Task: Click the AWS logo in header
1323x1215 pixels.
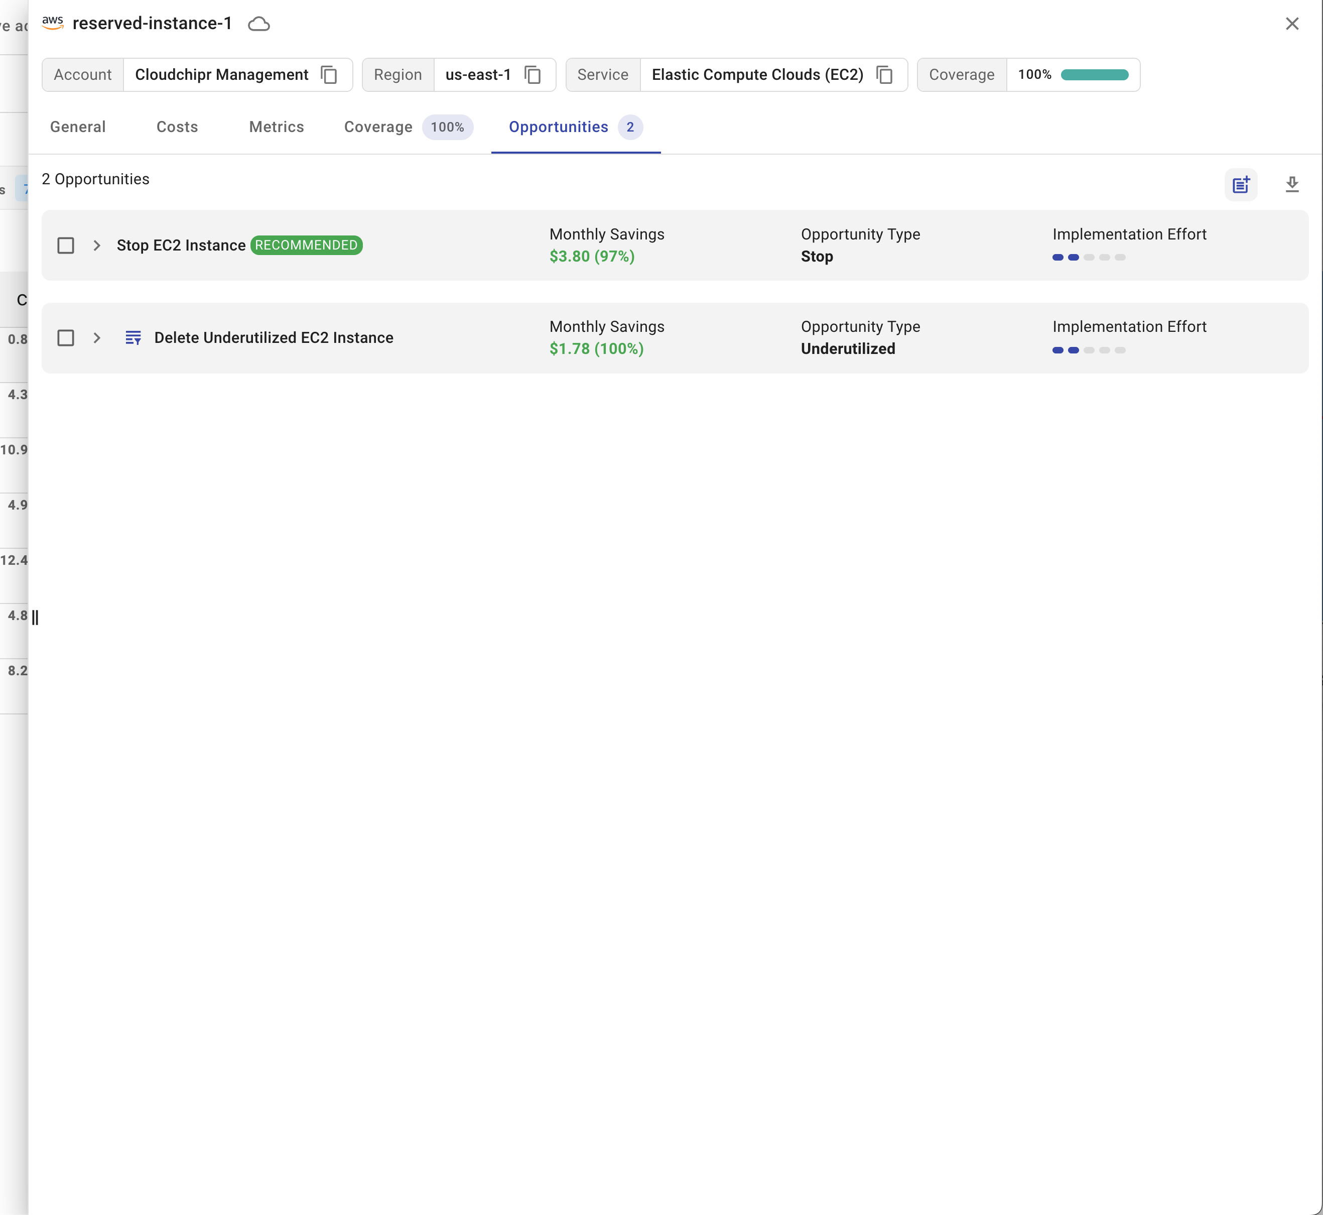Action: [53, 23]
